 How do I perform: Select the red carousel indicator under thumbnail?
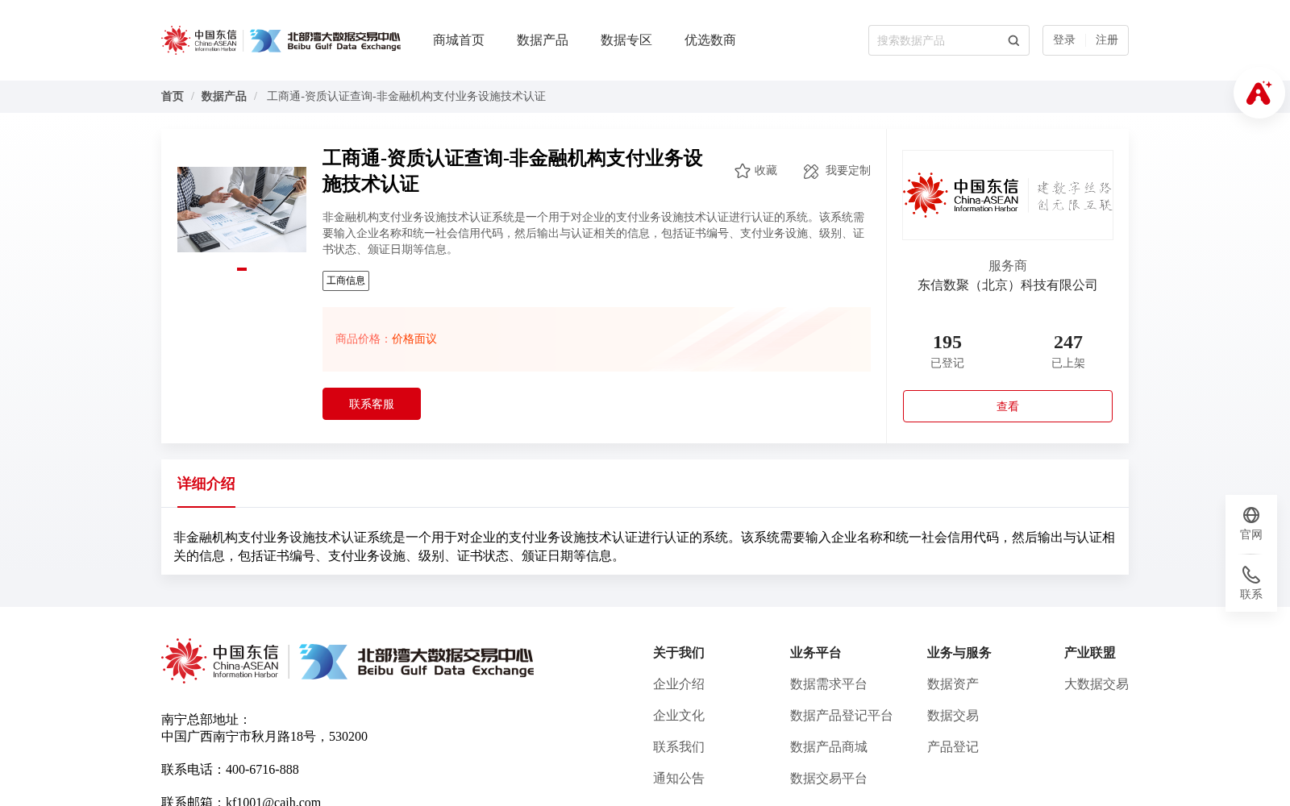(242, 269)
